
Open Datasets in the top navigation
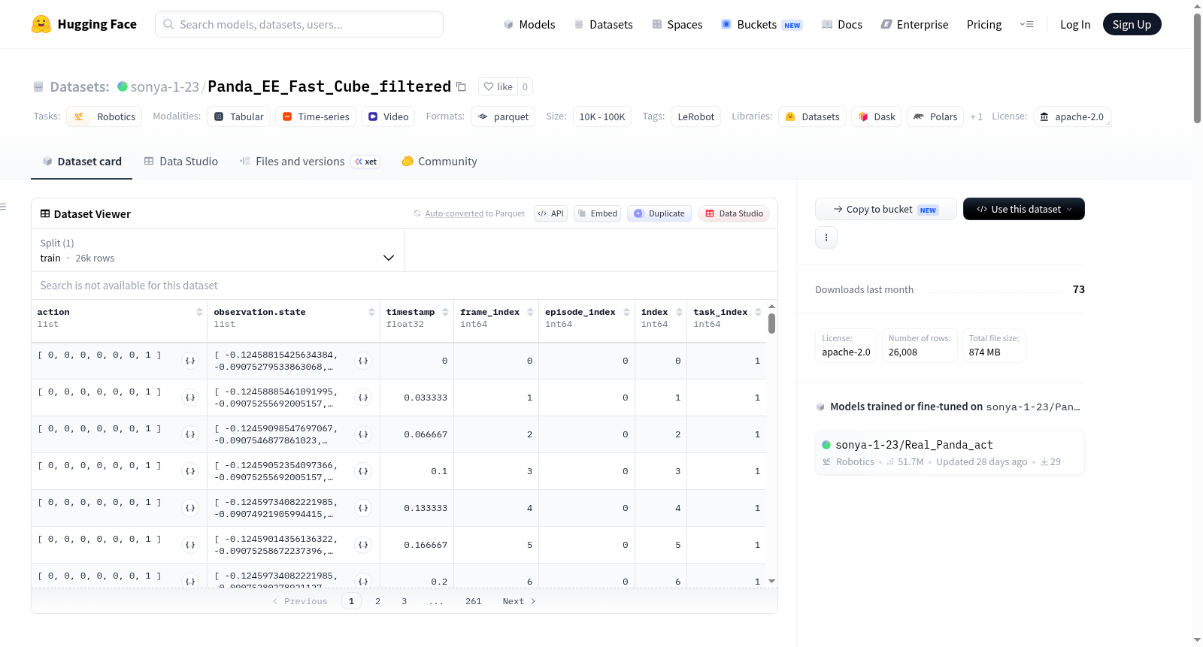[603, 25]
